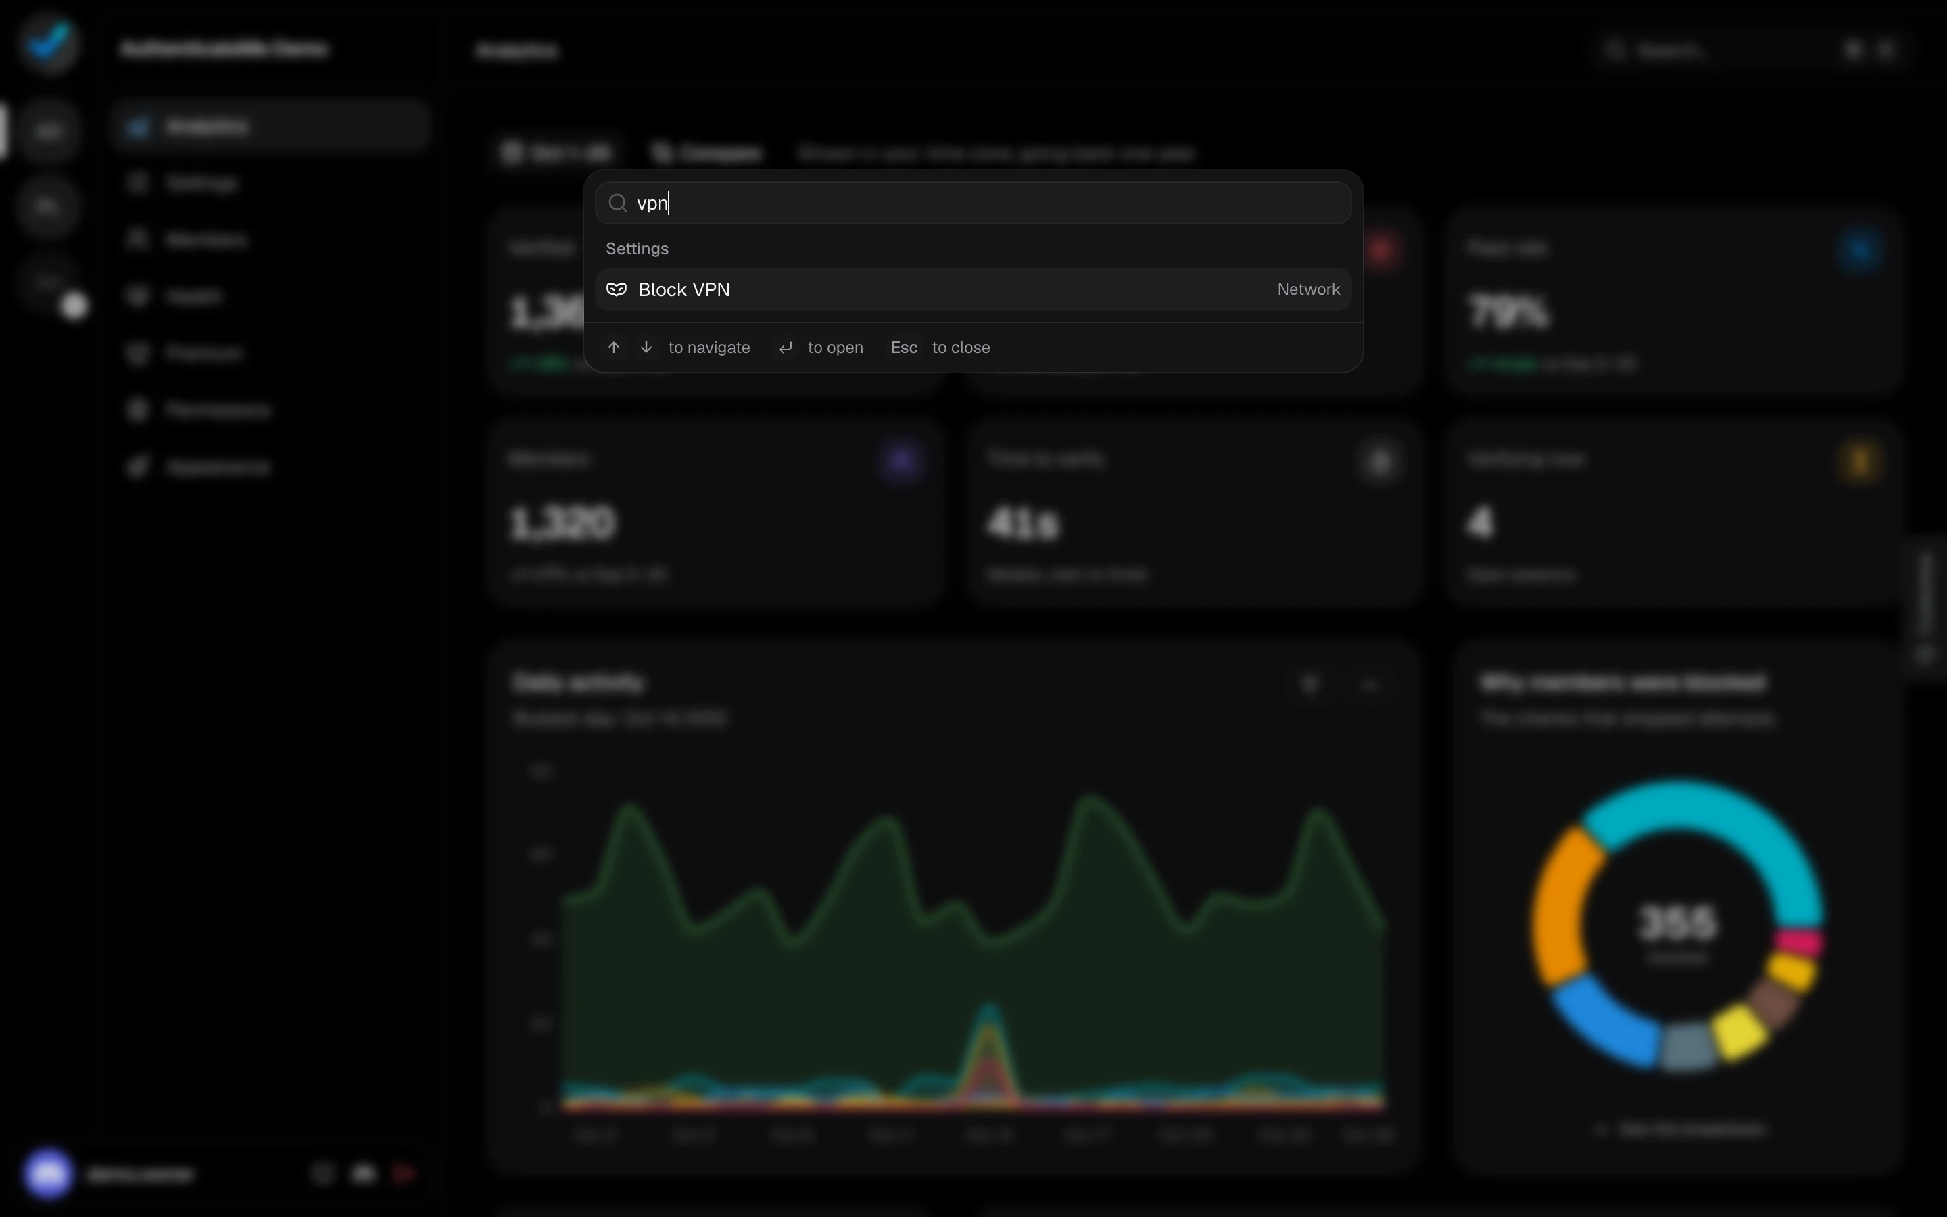Click the Esc key hint
This screenshot has width=1947, height=1217.
pyautogui.click(x=905, y=348)
